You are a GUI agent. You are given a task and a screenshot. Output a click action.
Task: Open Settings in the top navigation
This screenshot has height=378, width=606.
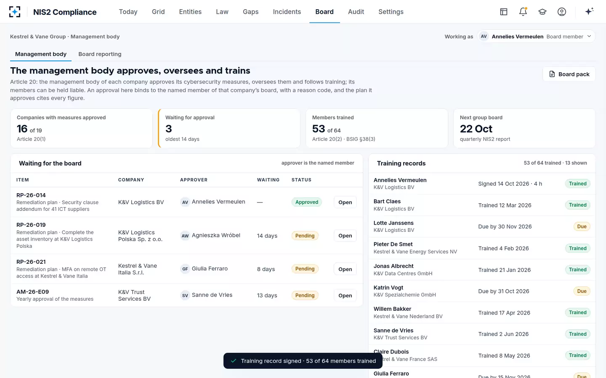tap(391, 12)
